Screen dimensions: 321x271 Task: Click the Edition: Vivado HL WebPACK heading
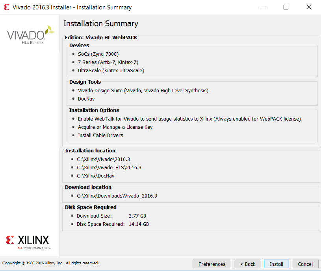(x=101, y=38)
